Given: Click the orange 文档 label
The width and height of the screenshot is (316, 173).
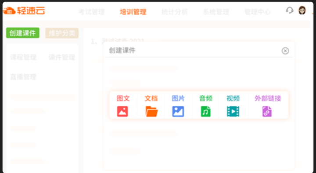Looking at the screenshot, I should point(151,99).
